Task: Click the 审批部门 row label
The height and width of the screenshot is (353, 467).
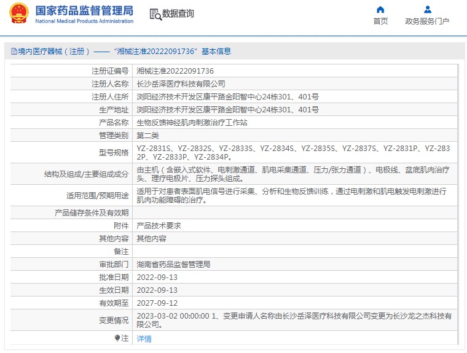Action: point(114,265)
